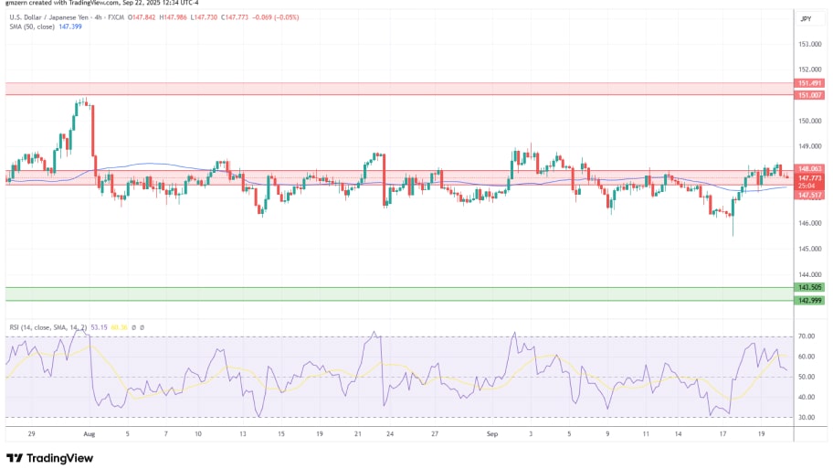Click the green 142.999 support label
The image size is (833, 469).
811,301
